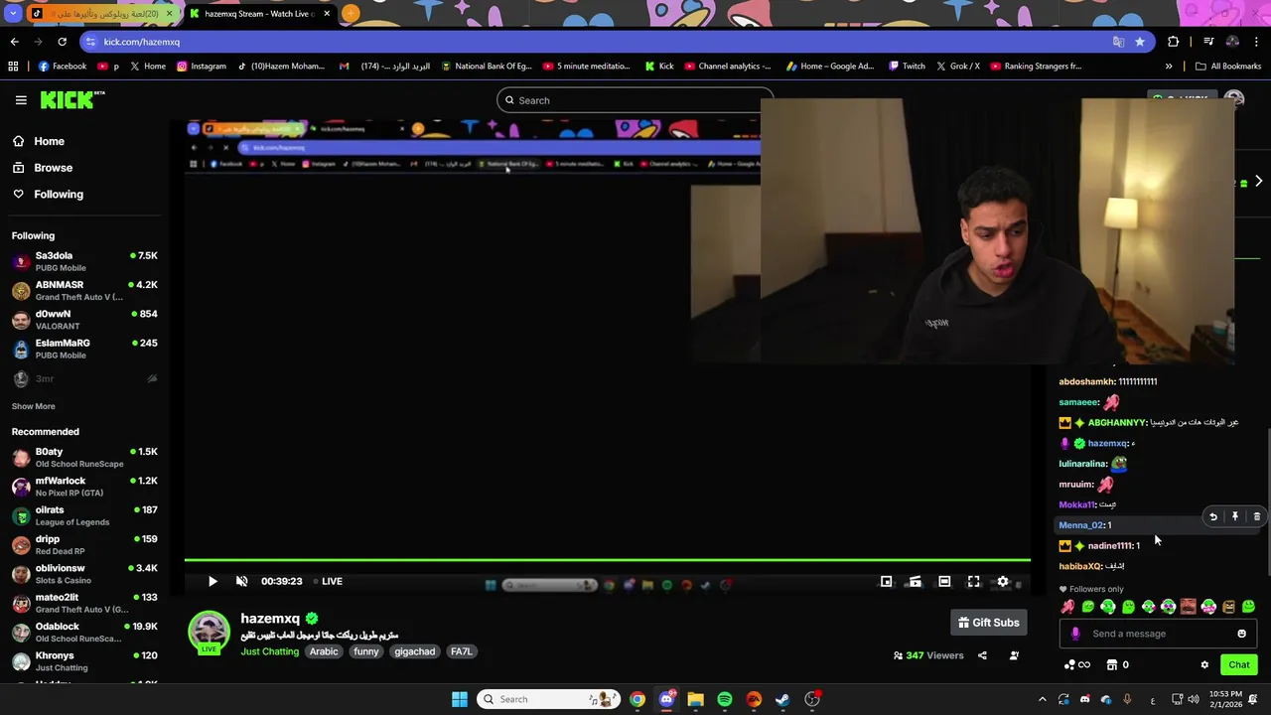The width and height of the screenshot is (1271, 715).
Task: Open Windows Start menu
Action: (459, 699)
